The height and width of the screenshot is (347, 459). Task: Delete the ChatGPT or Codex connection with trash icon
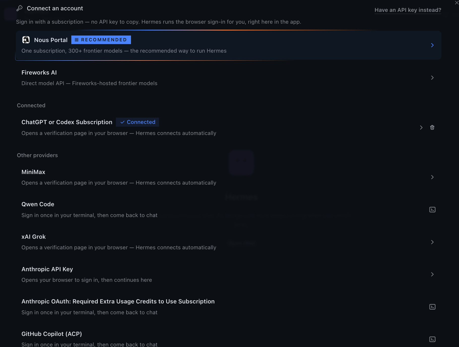[432, 127]
